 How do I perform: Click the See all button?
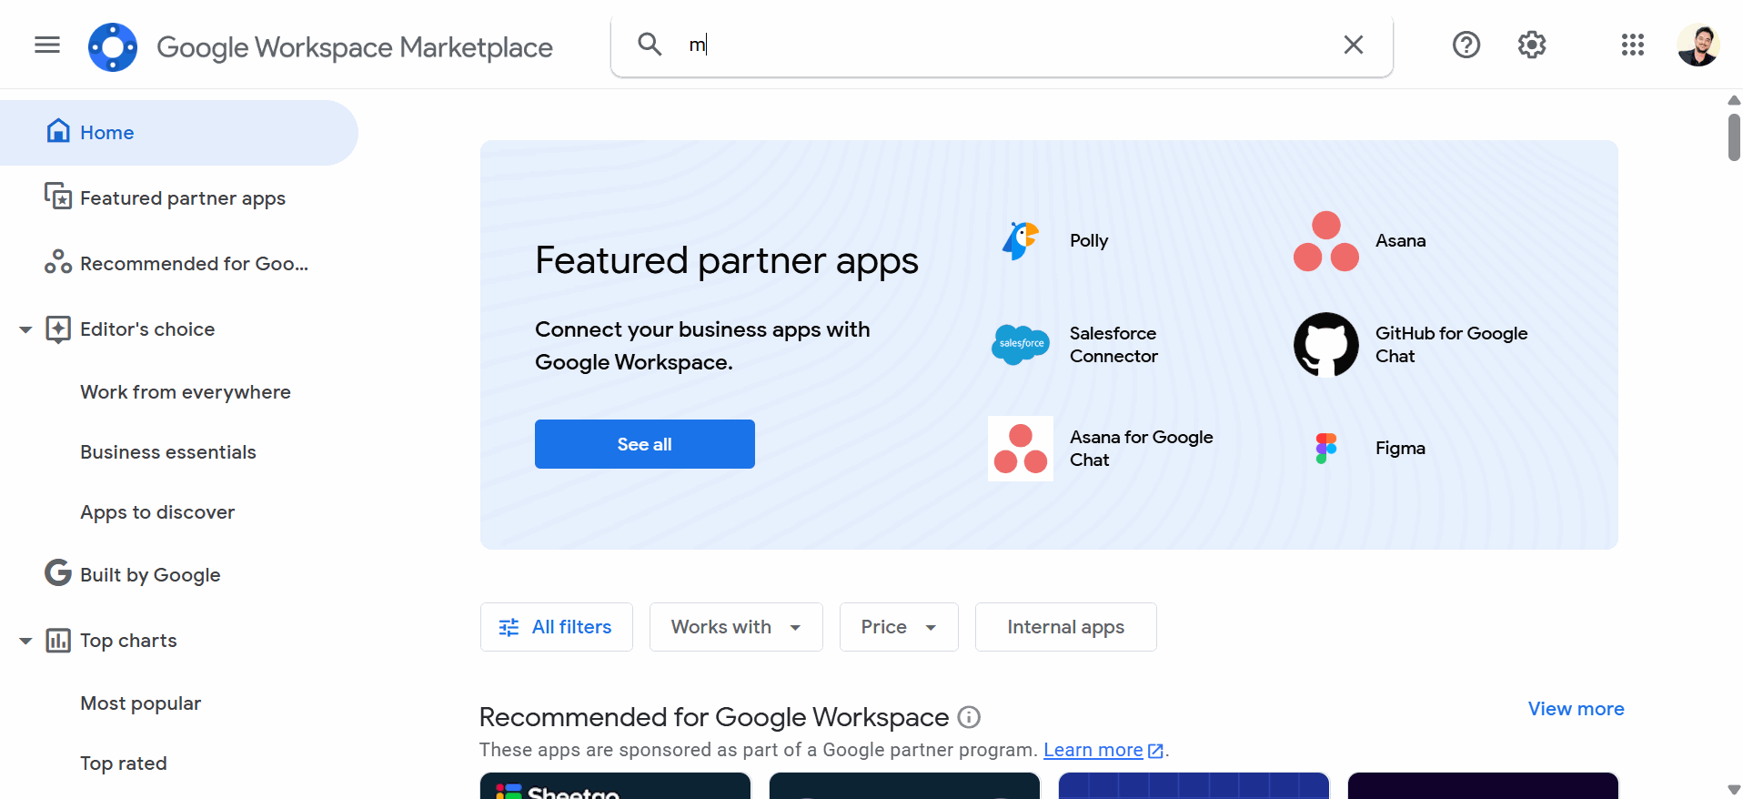pyautogui.click(x=645, y=444)
